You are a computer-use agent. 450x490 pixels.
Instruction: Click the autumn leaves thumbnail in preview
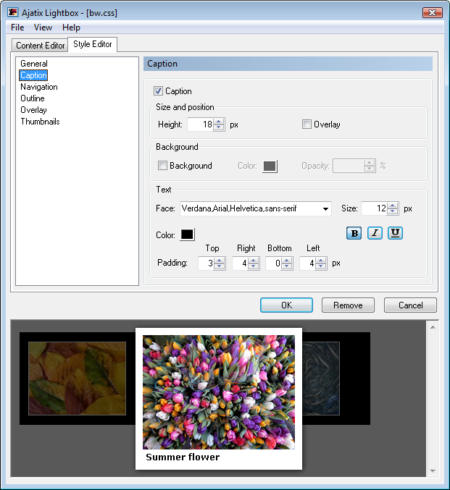(77, 379)
